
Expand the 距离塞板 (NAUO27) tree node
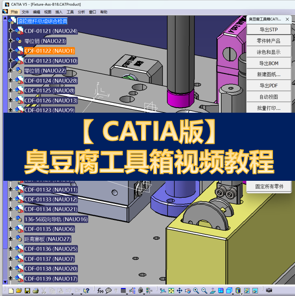pos(10,239)
